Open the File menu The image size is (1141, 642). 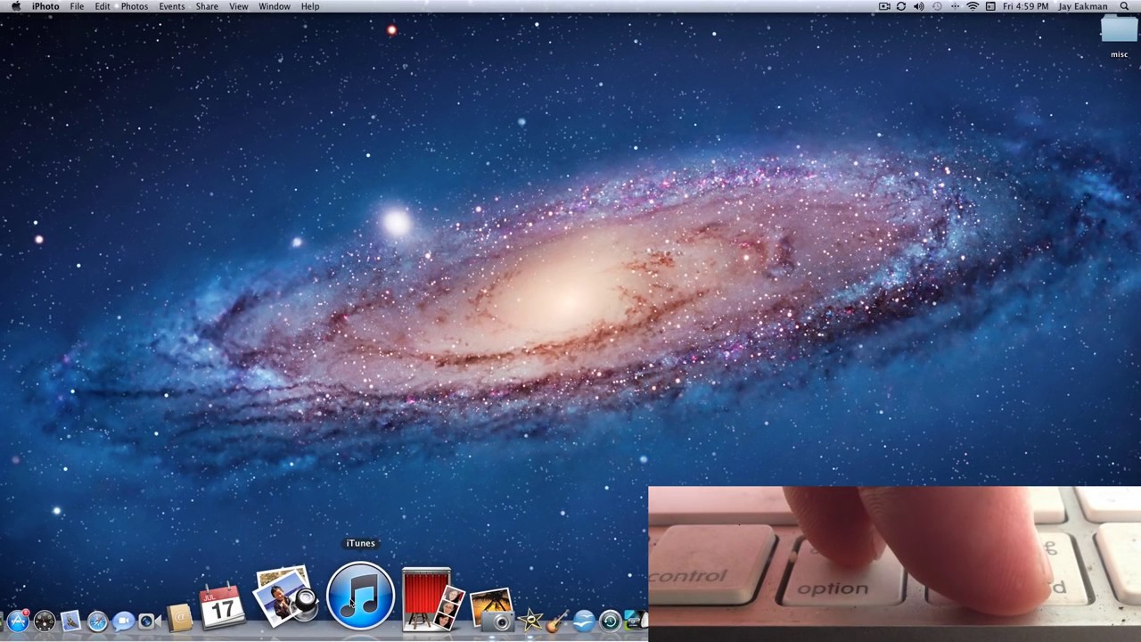coord(78,6)
